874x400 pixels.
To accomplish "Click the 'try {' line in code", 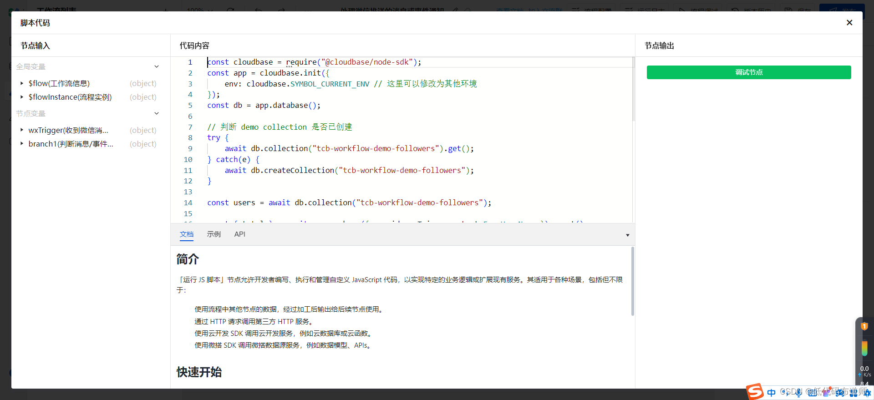I will [218, 138].
